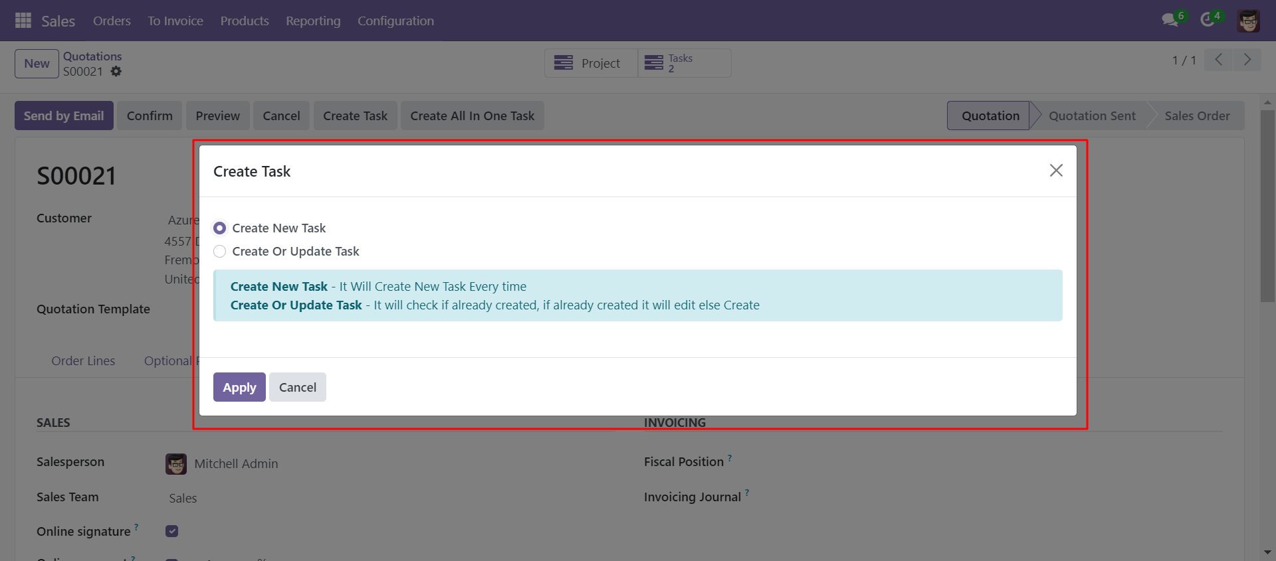1276x561 pixels.
Task: Open the apps grid menu icon
Action: click(23, 21)
